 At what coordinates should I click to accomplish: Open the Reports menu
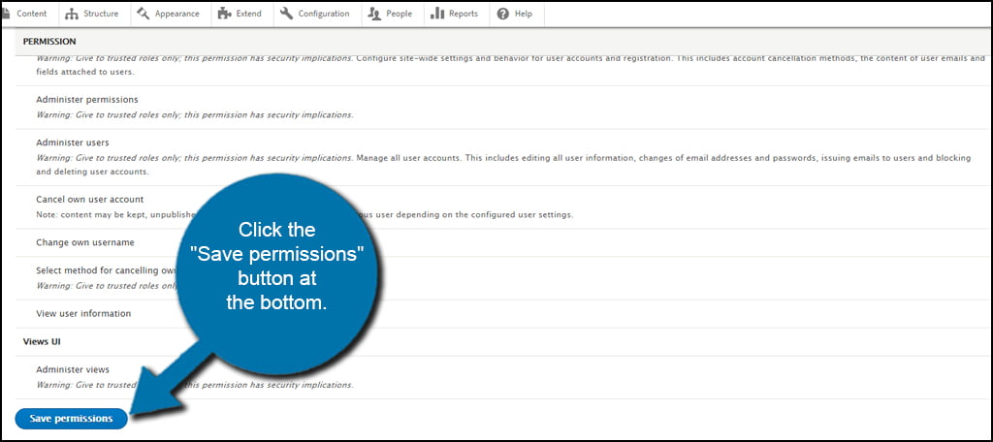point(464,14)
